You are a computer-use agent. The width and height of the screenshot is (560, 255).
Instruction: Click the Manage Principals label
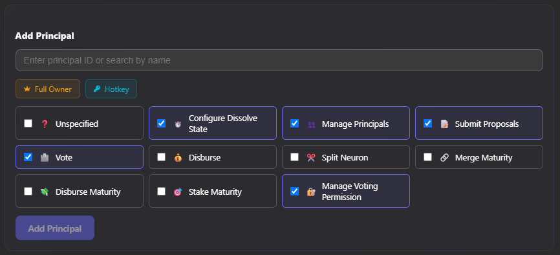[356, 124]
